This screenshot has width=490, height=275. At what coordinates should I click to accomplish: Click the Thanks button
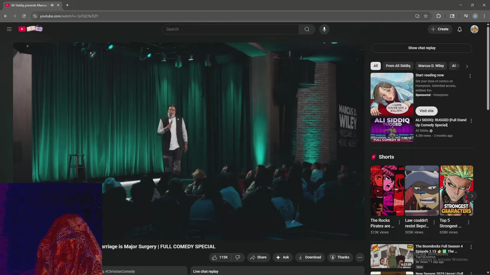point(340,257)
